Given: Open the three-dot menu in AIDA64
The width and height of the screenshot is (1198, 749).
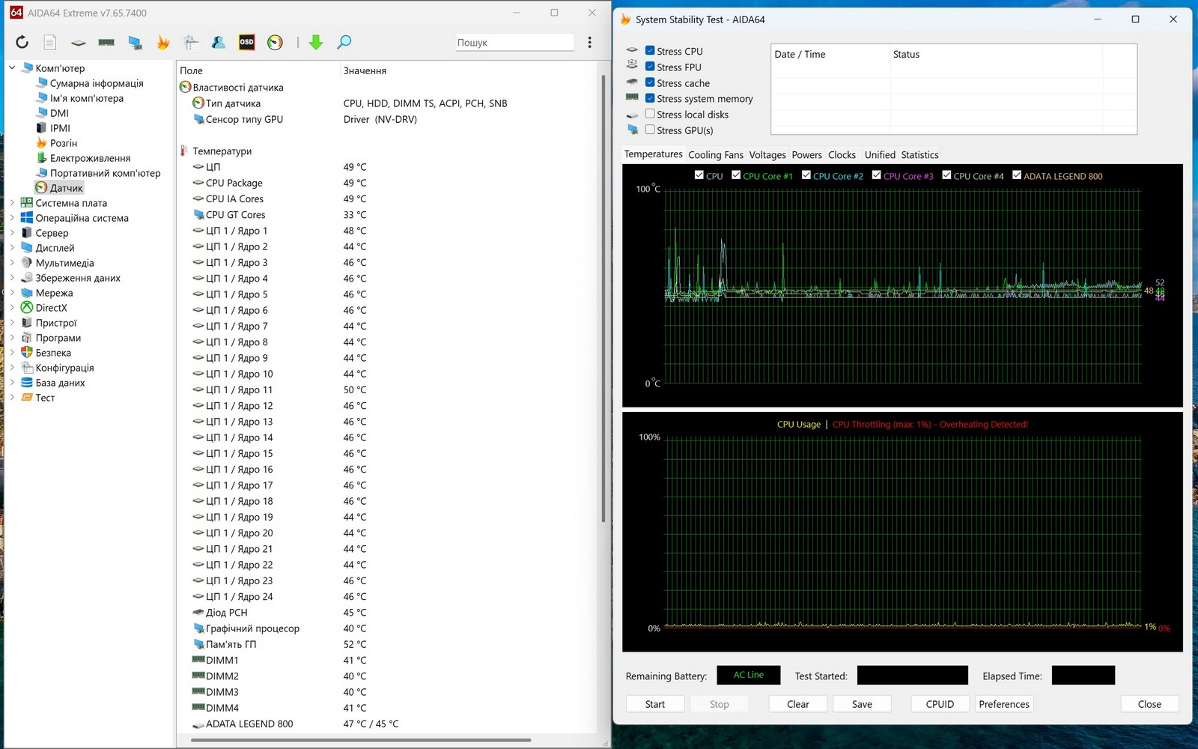Looking at the screenshot, I should pos(590,43).
